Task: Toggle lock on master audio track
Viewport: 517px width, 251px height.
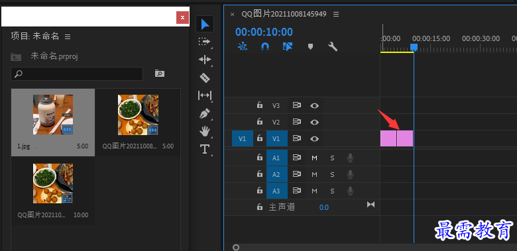Action: pyautogui.click(x=260, y=207)
